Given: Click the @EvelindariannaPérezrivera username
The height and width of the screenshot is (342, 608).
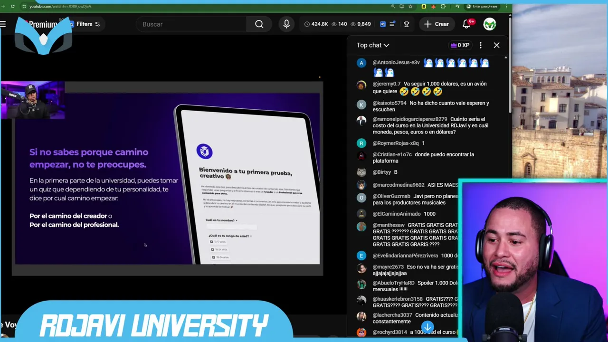Looking at the screenshot, I should pyautogui.click(x=405, y=256).
